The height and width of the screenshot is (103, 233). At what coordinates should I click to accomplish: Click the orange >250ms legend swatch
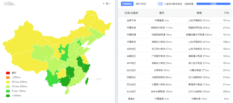click(x=8, y=77)
